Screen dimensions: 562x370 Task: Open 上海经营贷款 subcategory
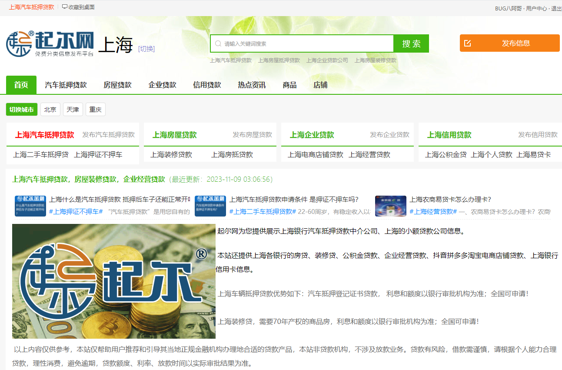[369, 155]
